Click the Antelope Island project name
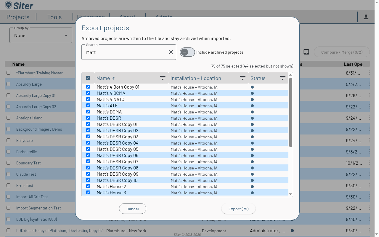The image size is (379, 237). tap(29, 118)
